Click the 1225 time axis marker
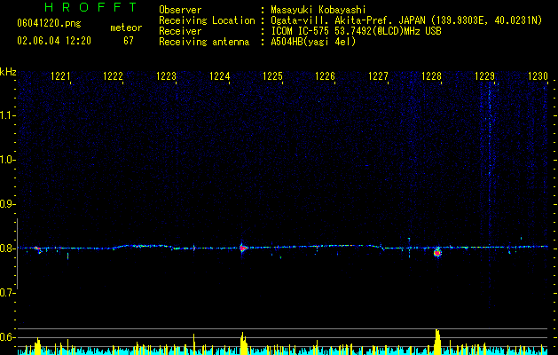 tap(272, 76)
